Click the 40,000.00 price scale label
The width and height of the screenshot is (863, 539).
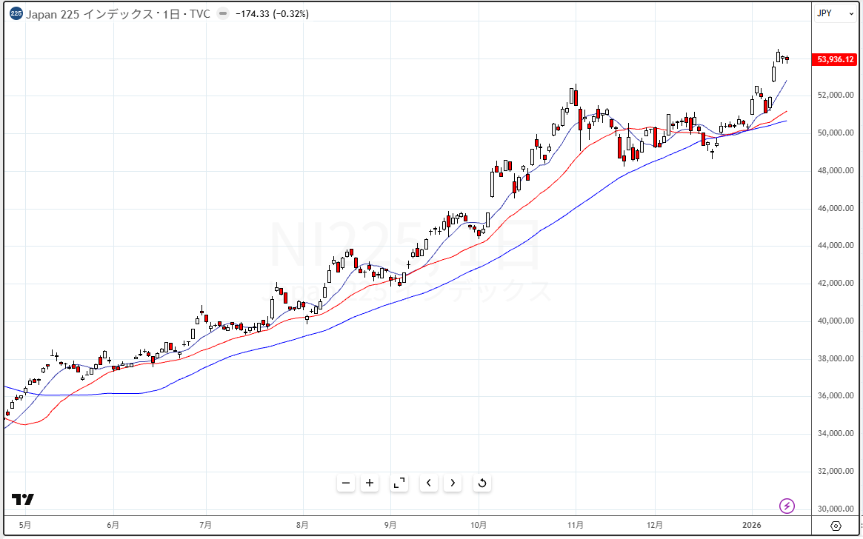(x=836, y=321)
